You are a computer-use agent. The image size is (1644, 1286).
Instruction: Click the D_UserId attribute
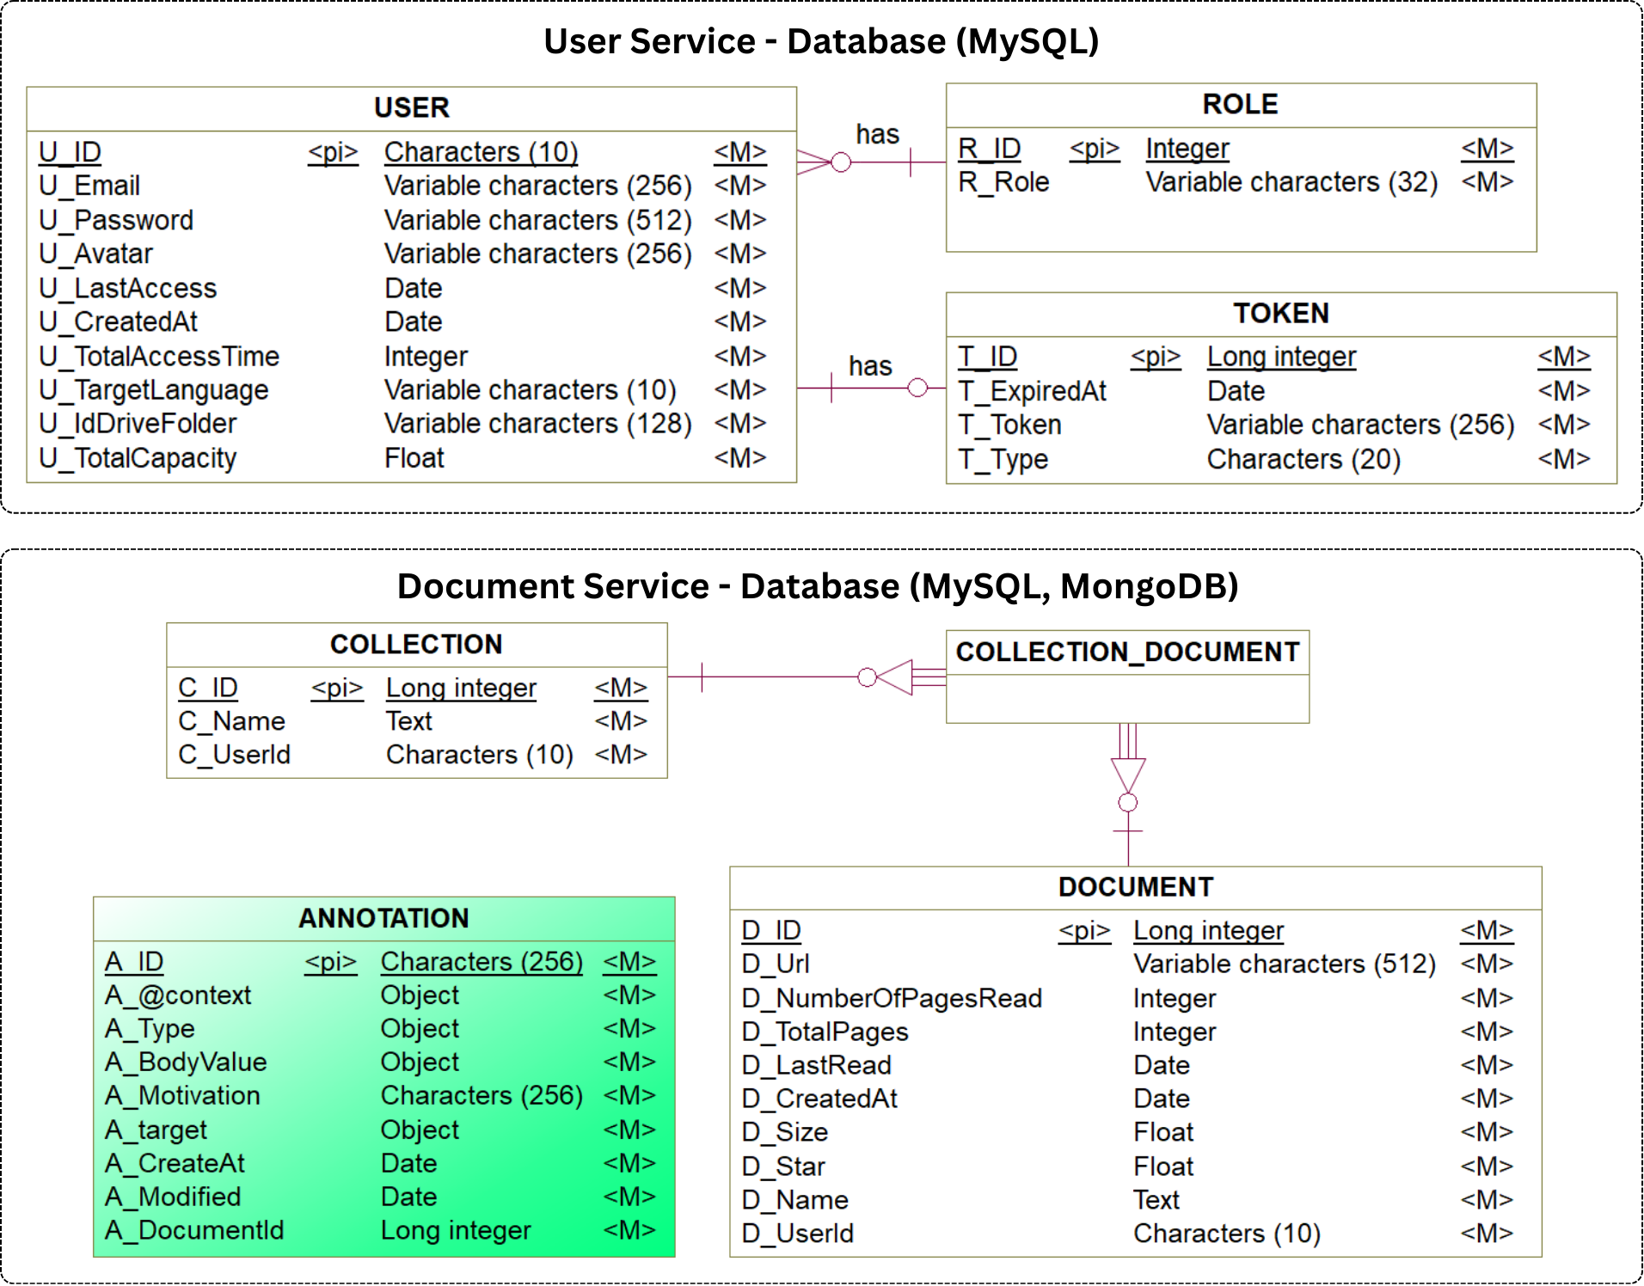pos(797,1234)
